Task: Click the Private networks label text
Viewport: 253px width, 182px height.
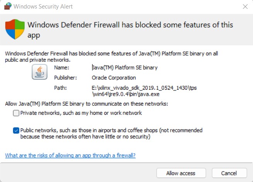Action: pos(81,113)
